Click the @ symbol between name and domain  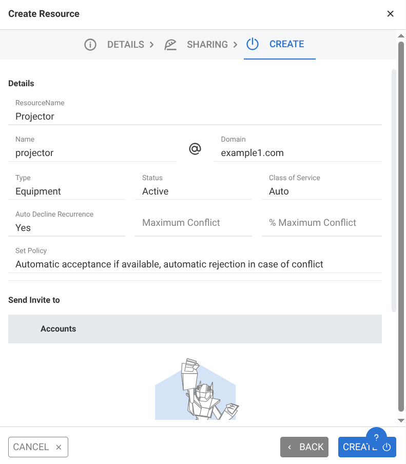(x=195, y=149)
